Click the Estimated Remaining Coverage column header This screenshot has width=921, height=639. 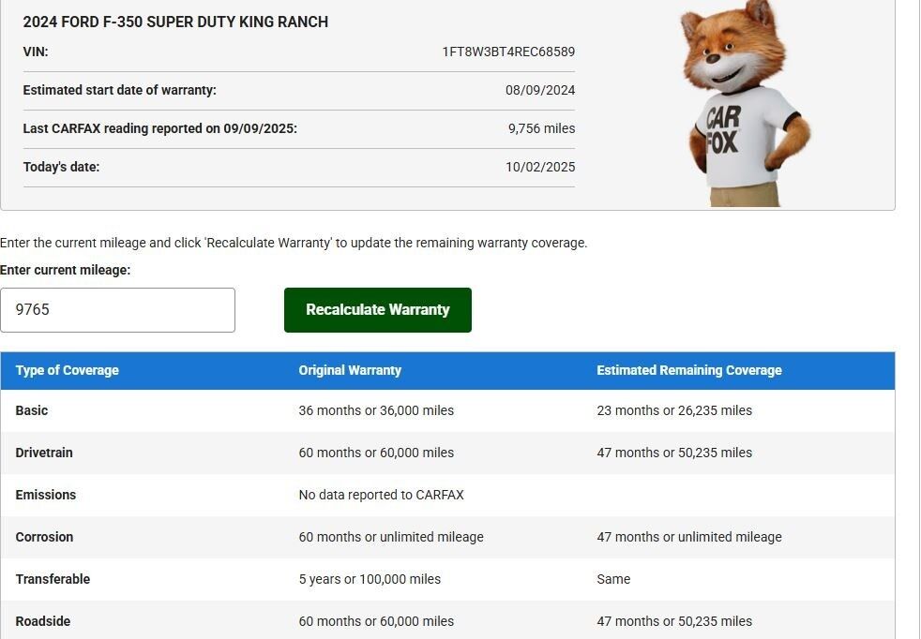pos(688,370)
